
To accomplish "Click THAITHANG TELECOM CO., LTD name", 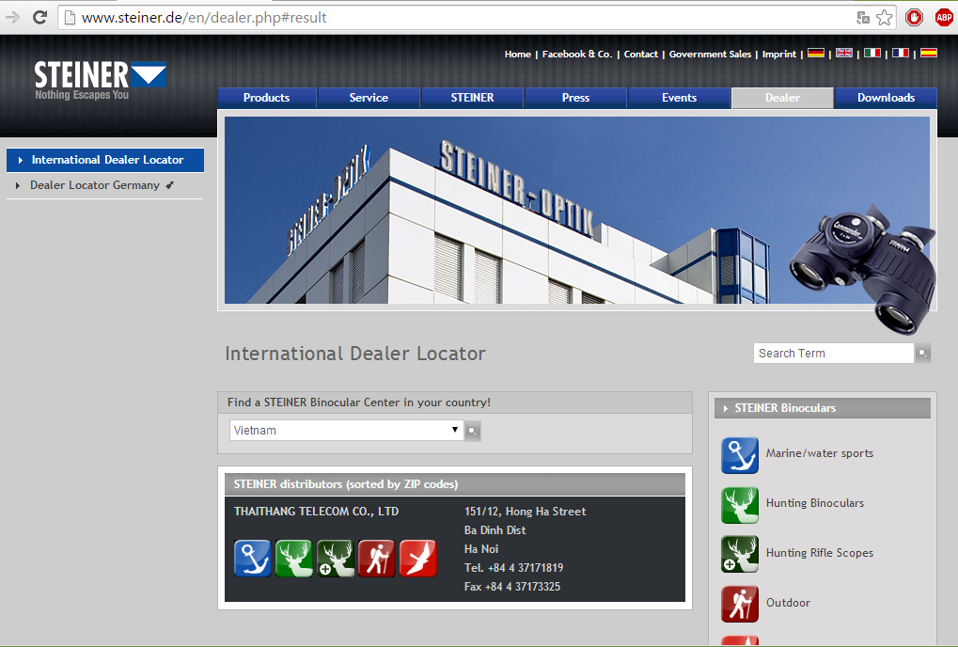I will point(316,512).
